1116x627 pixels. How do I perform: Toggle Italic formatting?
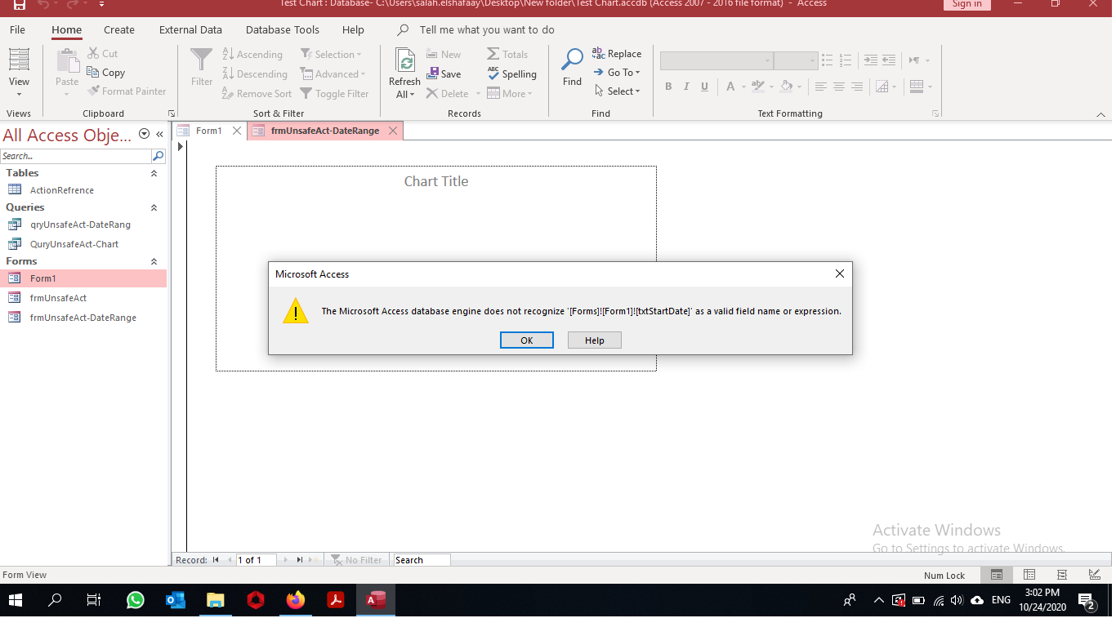point(686,87)
